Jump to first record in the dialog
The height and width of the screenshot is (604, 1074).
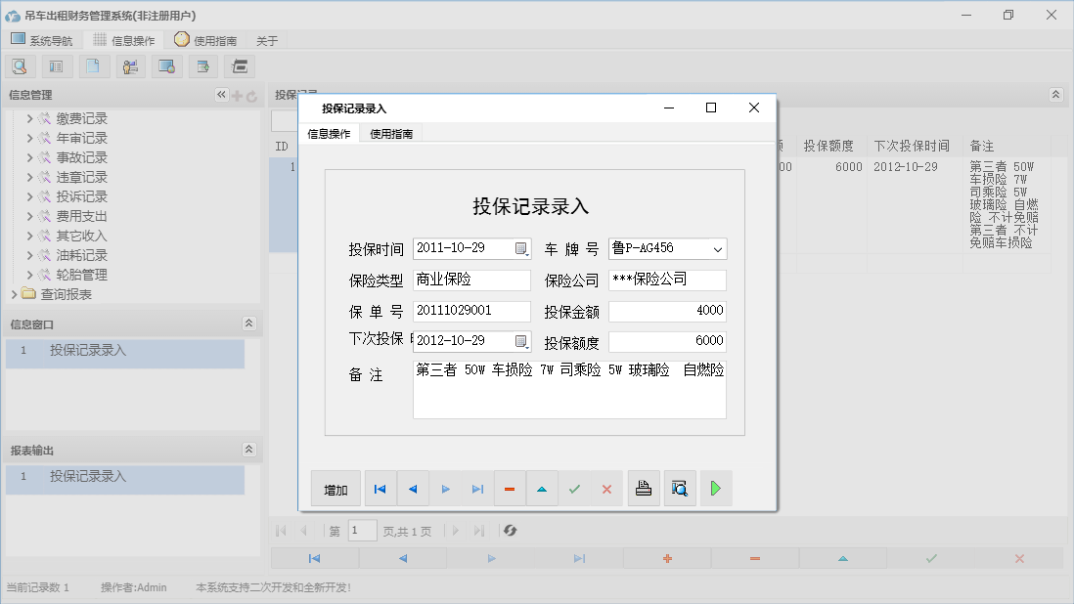pos(380,488)
